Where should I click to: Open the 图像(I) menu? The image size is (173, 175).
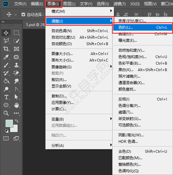click(53, 4)
